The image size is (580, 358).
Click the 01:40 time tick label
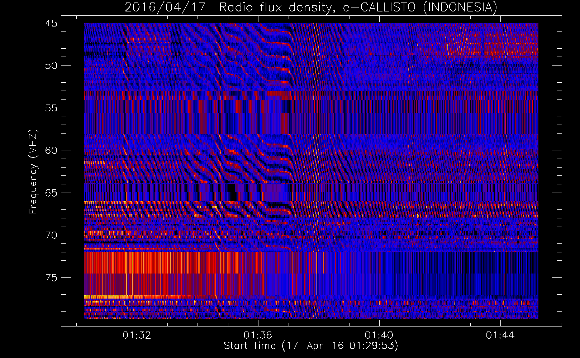tap(379, 335)
